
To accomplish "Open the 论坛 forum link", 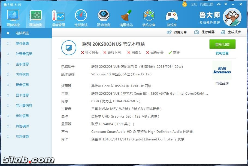I will click(193, 4).
